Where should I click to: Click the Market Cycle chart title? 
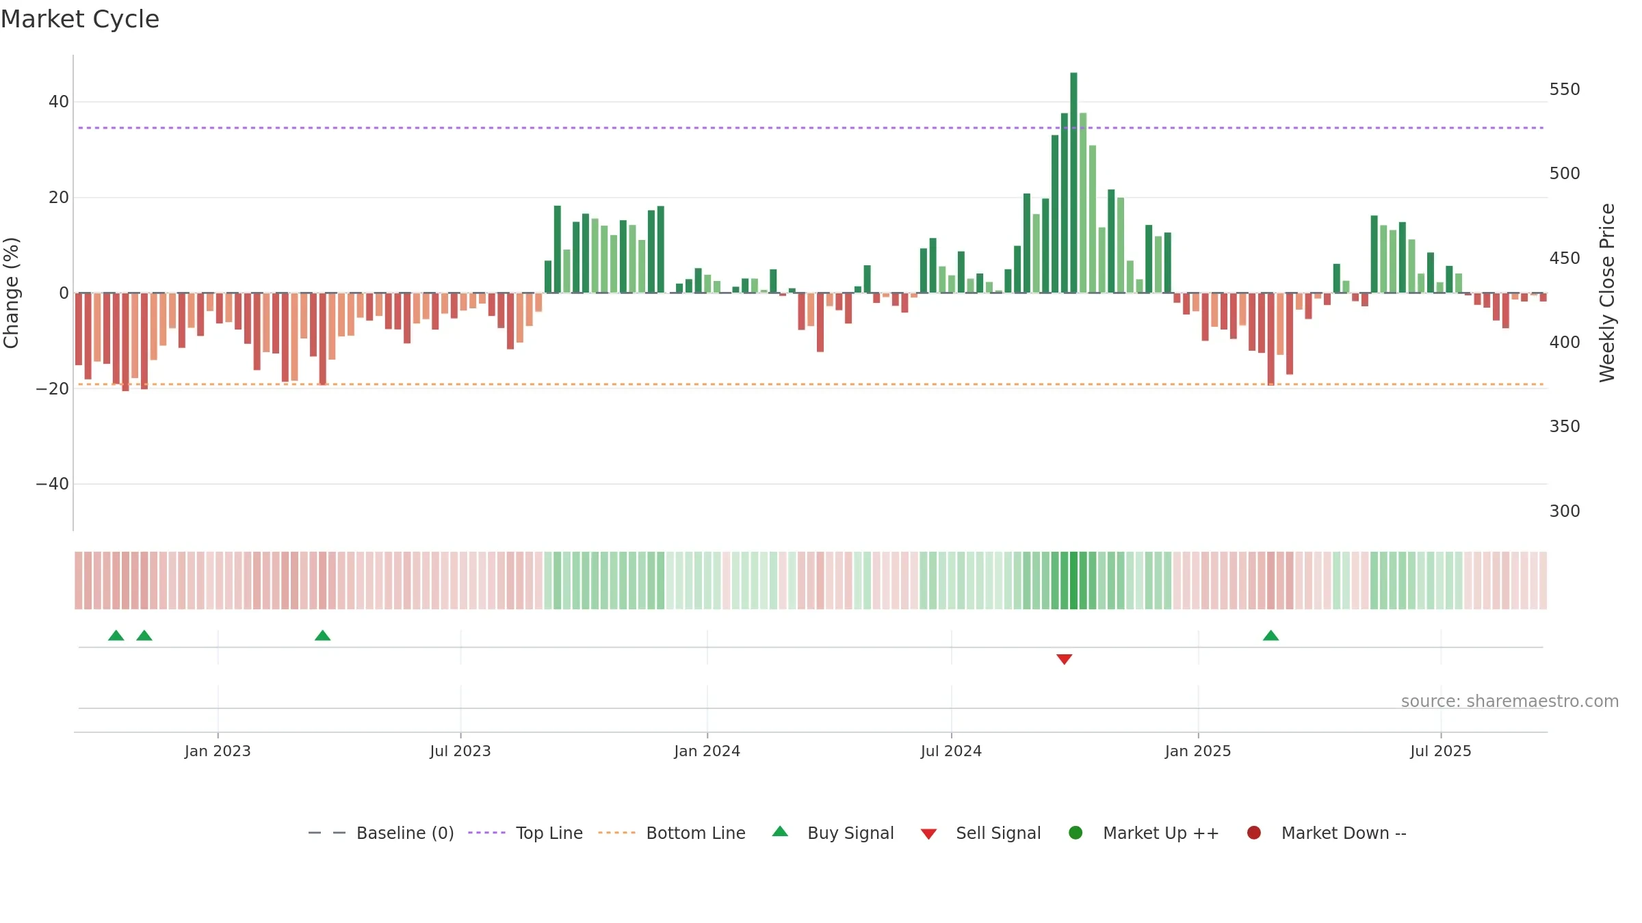click(80, 19)
